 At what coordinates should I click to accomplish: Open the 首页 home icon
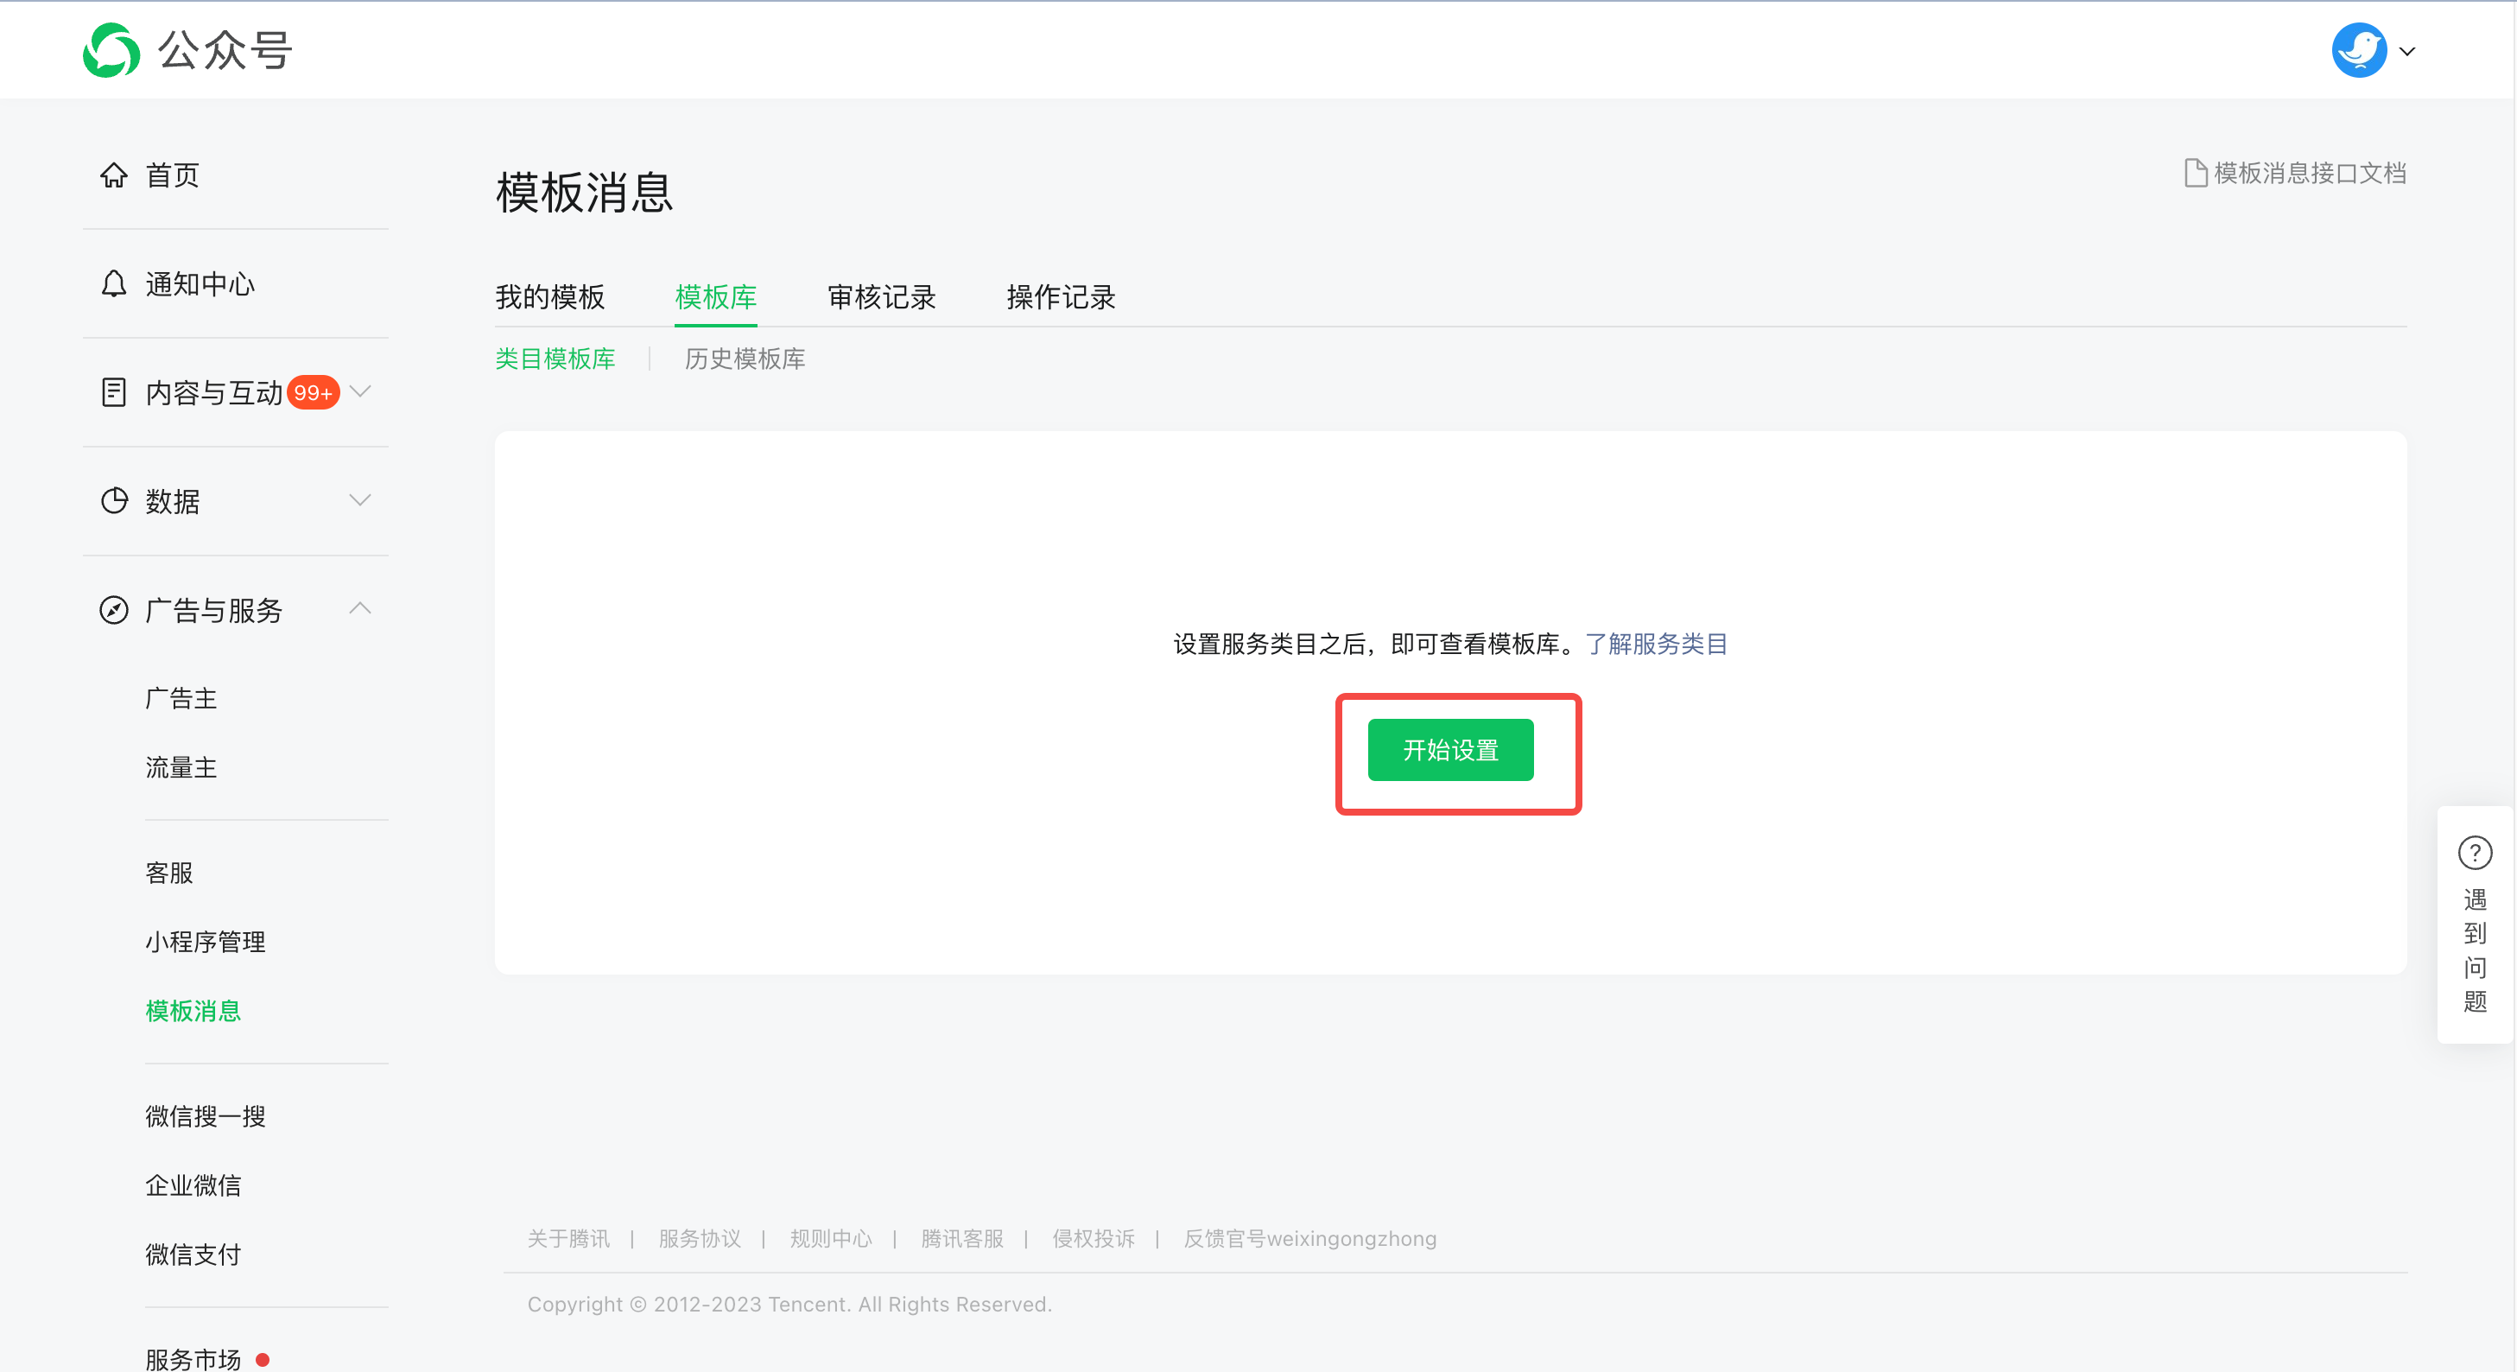click(113, 175)
